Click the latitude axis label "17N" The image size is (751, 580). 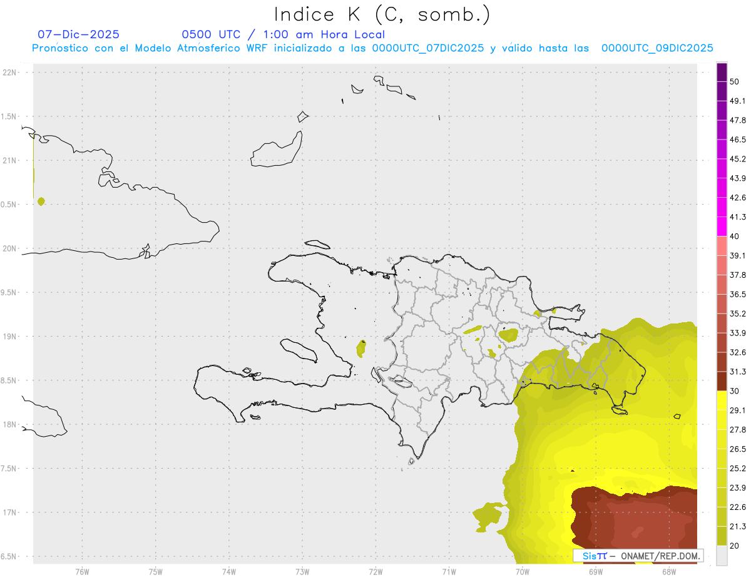[x=9, y=513]
